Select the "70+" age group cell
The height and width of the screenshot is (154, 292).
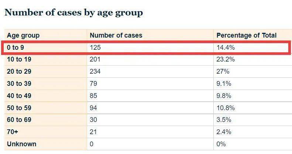13,132
